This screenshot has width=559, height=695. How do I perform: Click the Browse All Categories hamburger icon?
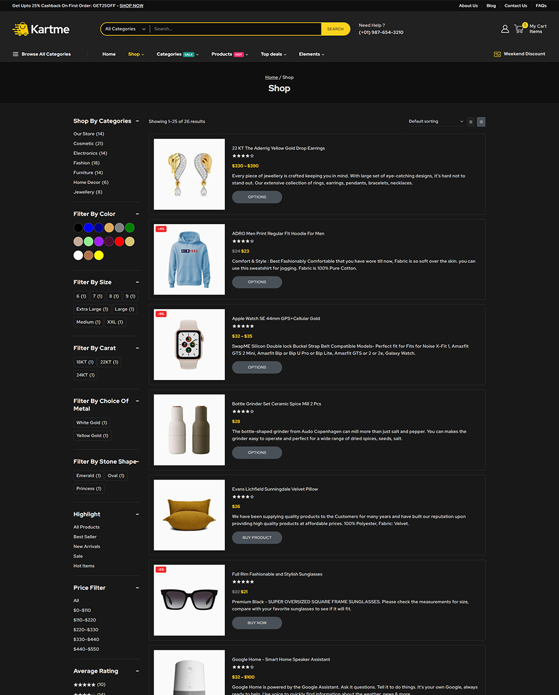(x=16, y=54)
